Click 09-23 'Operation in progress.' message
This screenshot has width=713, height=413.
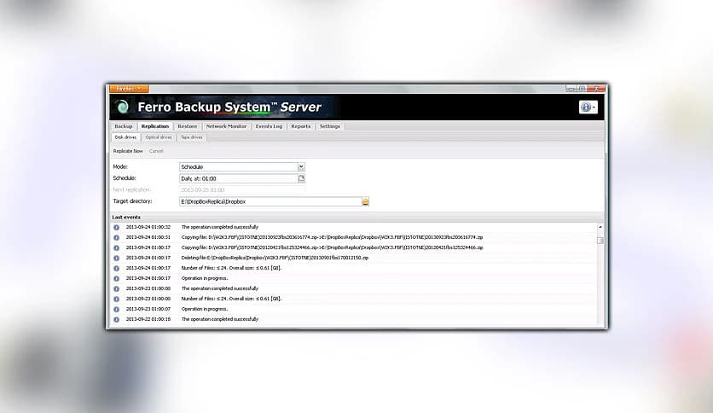205,309
